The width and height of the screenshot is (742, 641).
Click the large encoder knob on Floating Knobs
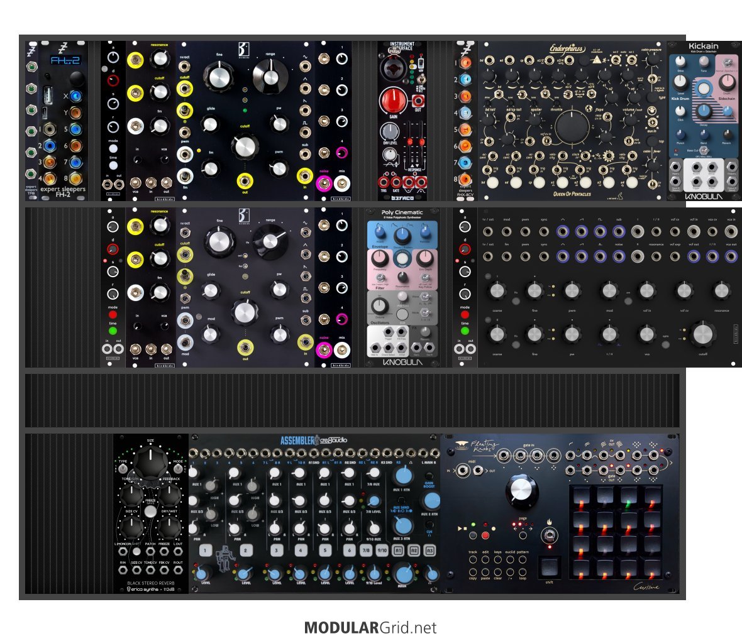[521, 490]
